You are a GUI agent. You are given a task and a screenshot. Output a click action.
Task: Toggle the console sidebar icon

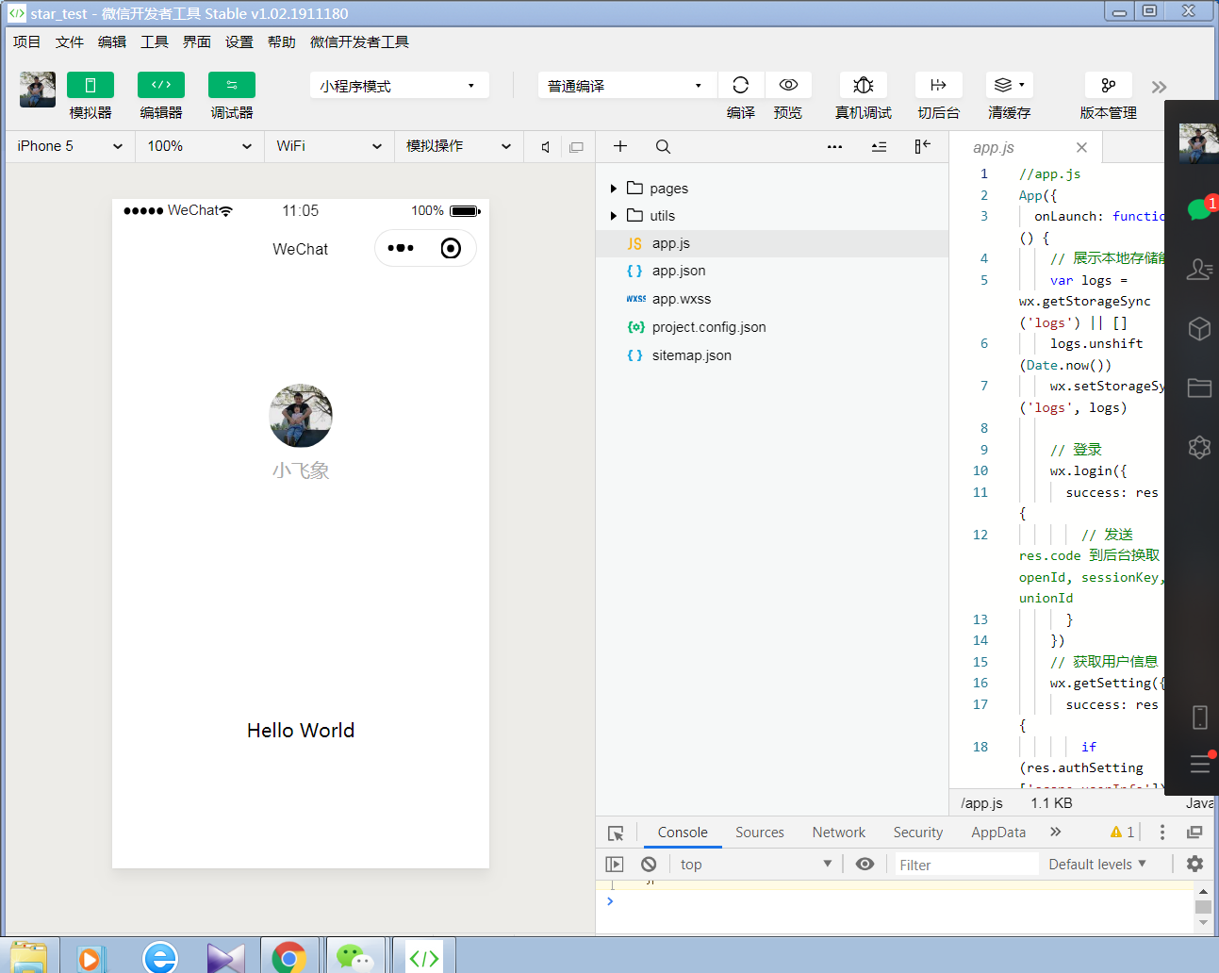(615, 864)
